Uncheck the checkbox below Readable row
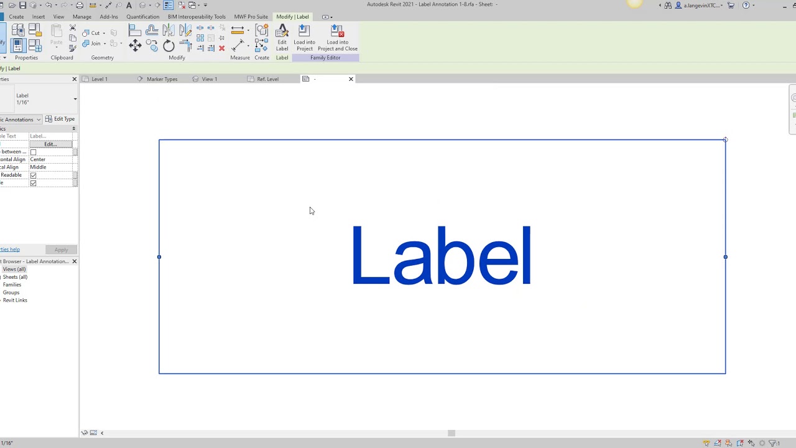This screenshot has height=448, width=796. pyautogui.click(x=34, y=183)
